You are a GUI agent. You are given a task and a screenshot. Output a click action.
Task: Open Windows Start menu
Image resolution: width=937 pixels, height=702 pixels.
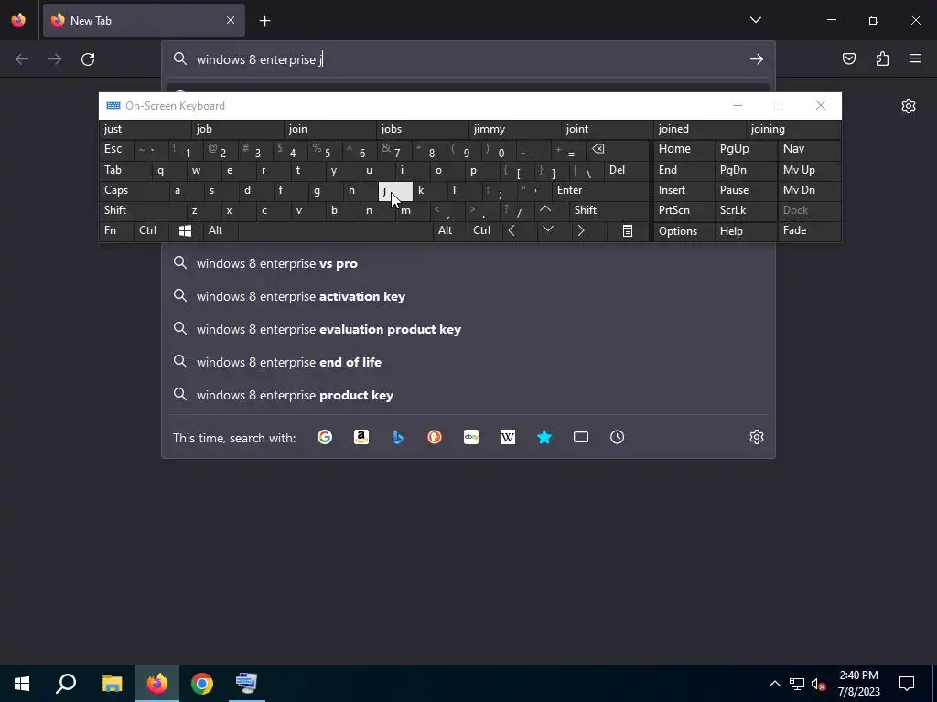pos(22,684)
